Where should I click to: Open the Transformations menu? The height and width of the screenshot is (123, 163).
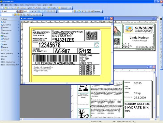tap(30, 5)
